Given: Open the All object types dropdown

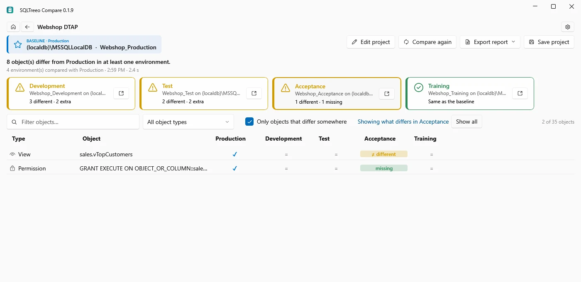Looking at the screenshot, I should pyautogui.click(x=188, y=122).
